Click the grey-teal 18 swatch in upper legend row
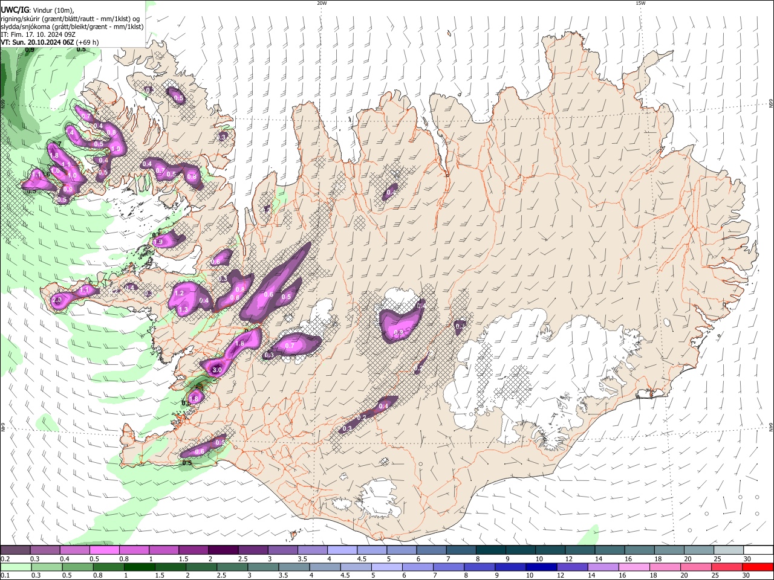 [669, 550]
